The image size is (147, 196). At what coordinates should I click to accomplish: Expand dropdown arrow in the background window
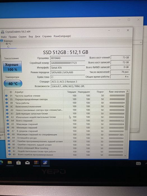[141, 42]
